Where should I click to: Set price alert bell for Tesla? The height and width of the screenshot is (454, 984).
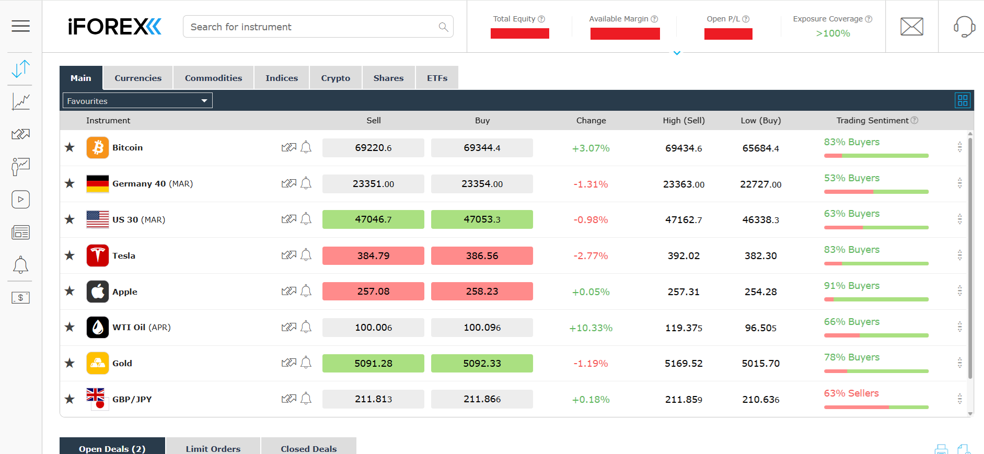click(306, 255)
